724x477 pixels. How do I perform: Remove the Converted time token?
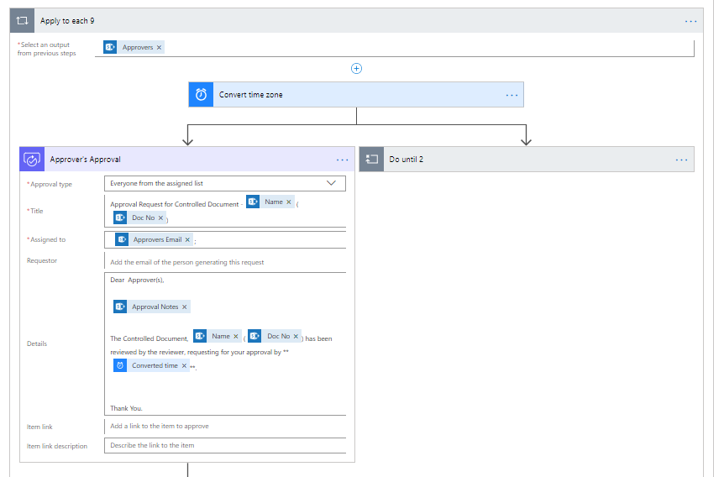tap(184, 365)
